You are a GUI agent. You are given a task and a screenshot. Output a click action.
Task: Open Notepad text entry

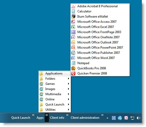pos(83,63)
